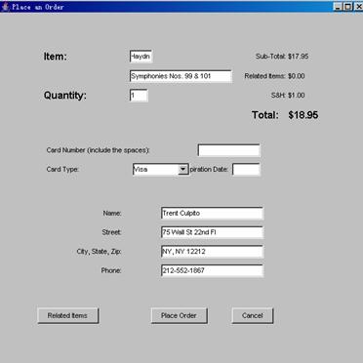The height and width of the screenshot is (363, 363).
Task: Click the Street address field
Action: (212, 232)
